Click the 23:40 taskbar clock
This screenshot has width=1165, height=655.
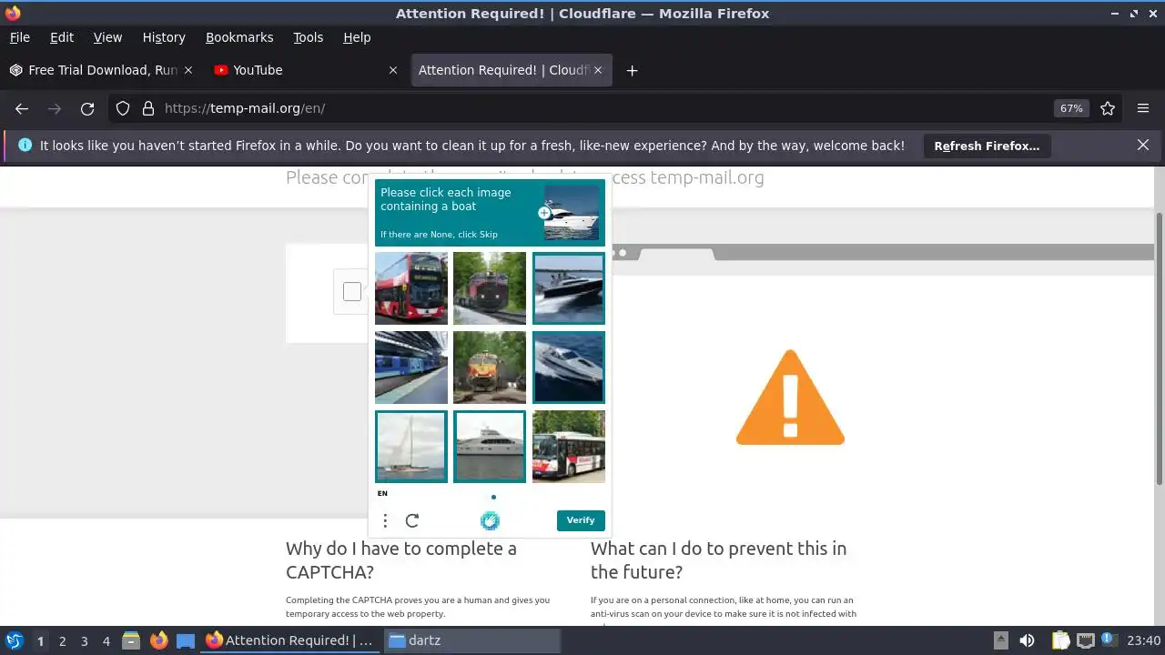pyautogui.click(x=1144, y=640)
